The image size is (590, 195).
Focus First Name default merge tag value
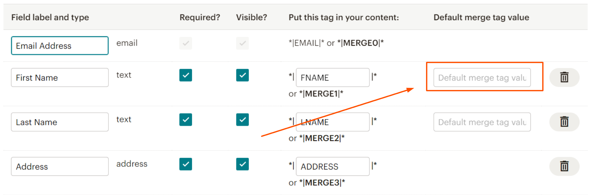482,78
